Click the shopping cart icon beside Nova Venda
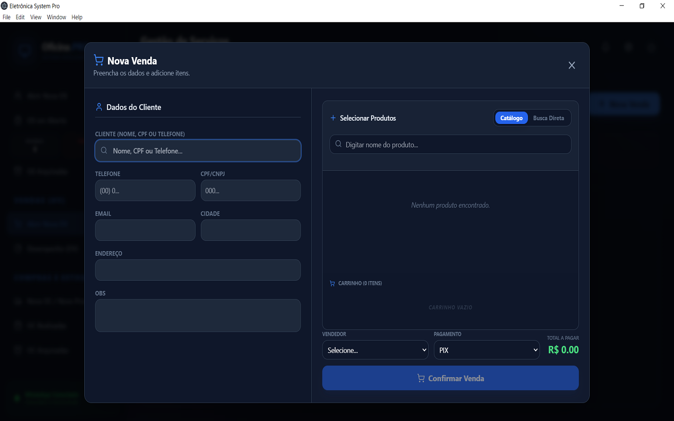 pos(99,60)
